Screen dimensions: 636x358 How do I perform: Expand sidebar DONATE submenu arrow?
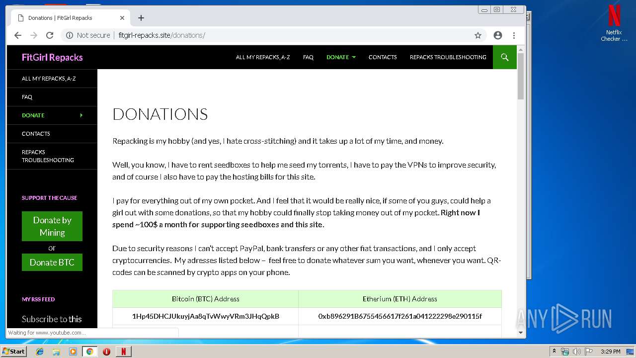(x=81, y=115)
